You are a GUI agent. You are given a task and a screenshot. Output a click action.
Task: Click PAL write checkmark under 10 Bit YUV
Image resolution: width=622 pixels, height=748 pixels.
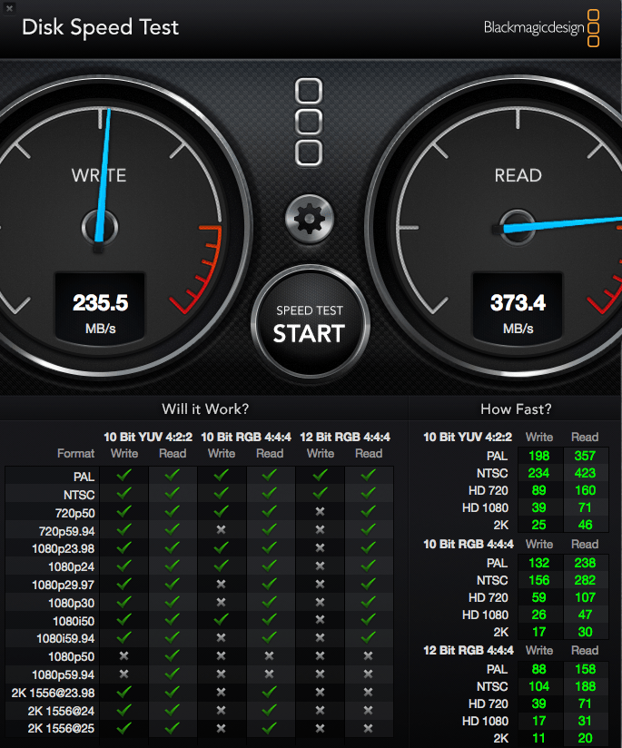click(124, 476)
